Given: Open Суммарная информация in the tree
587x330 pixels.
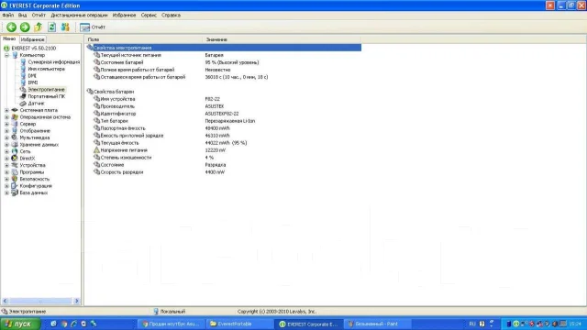Looking at the screenshot, I should click(53, 62).
